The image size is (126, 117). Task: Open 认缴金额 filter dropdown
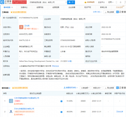[85, 88]
